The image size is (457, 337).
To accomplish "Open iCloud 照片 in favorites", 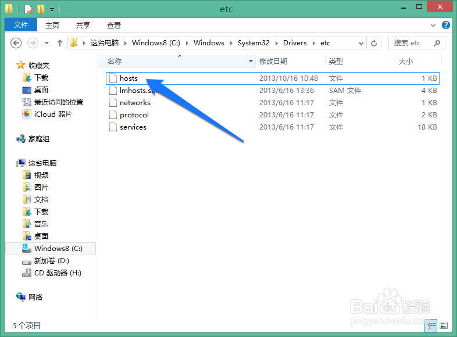I will pos(47,114).
